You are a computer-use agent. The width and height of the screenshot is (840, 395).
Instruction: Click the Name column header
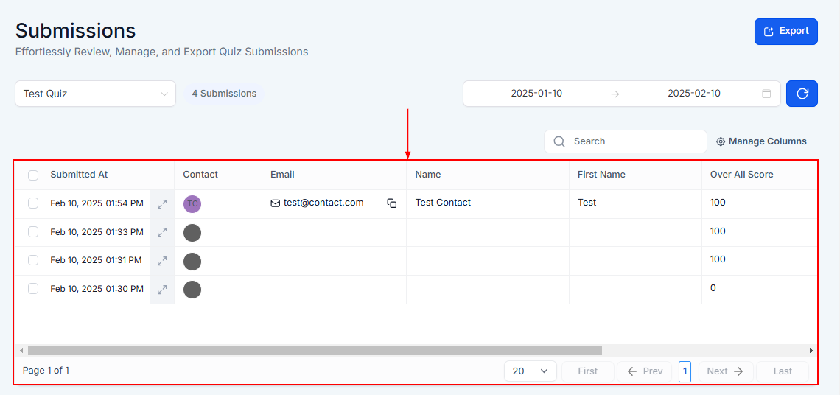click(428, 175)
